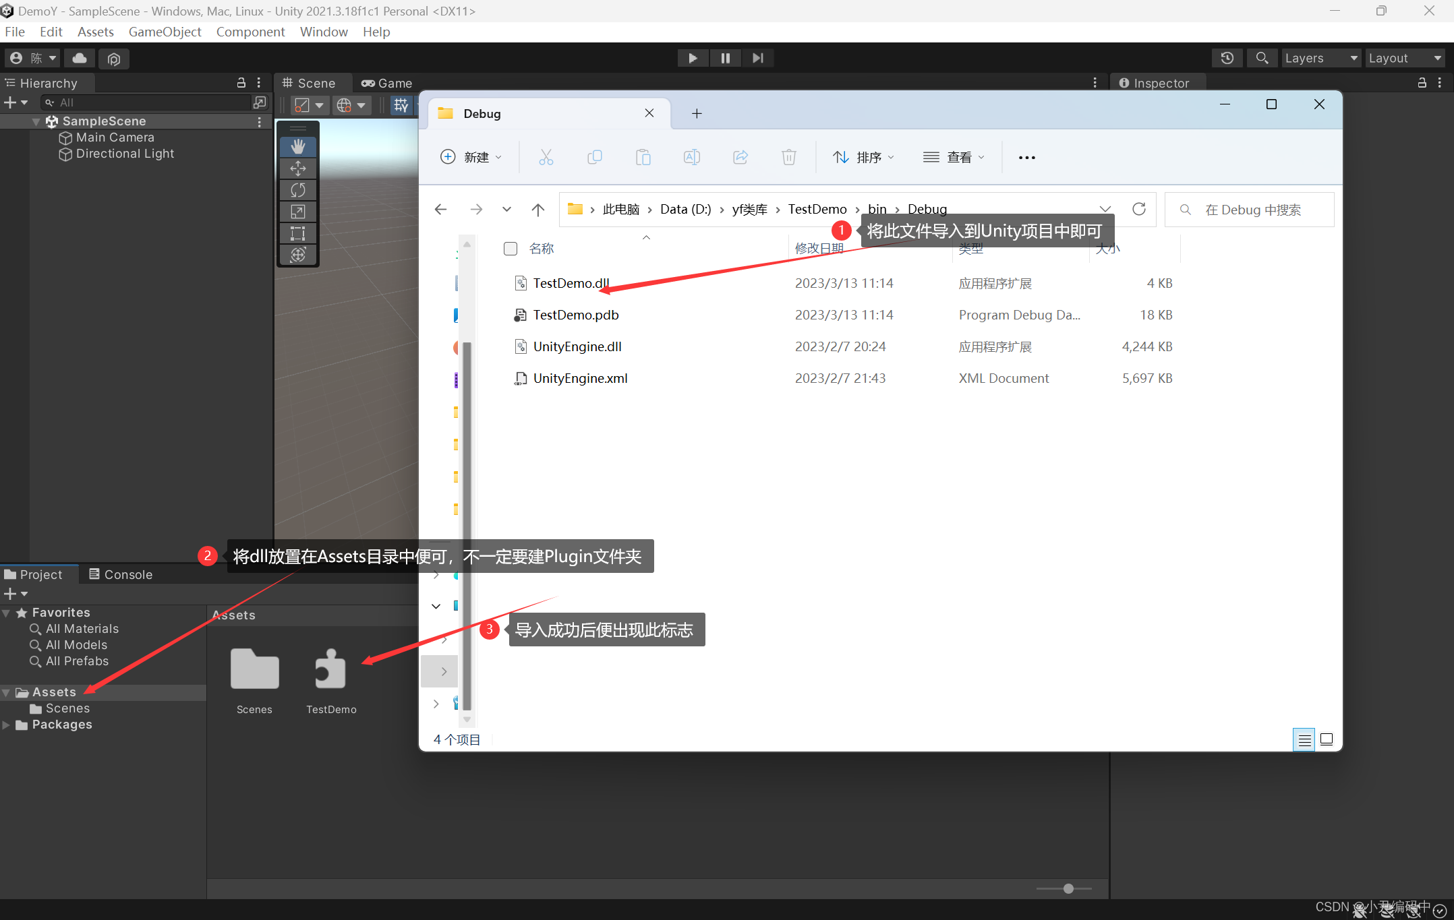Select the Hand tool in Scene view
1454x920 pixels.
click(298, 147)
